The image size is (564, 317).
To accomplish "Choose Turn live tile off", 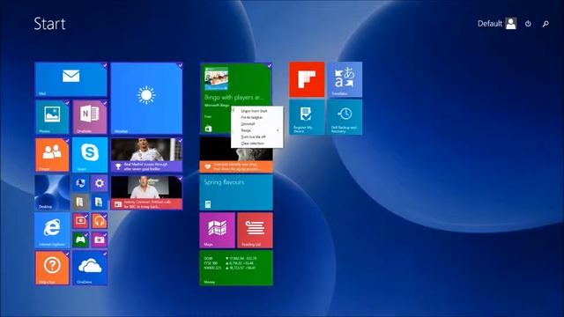I will [x=256, y=137].
